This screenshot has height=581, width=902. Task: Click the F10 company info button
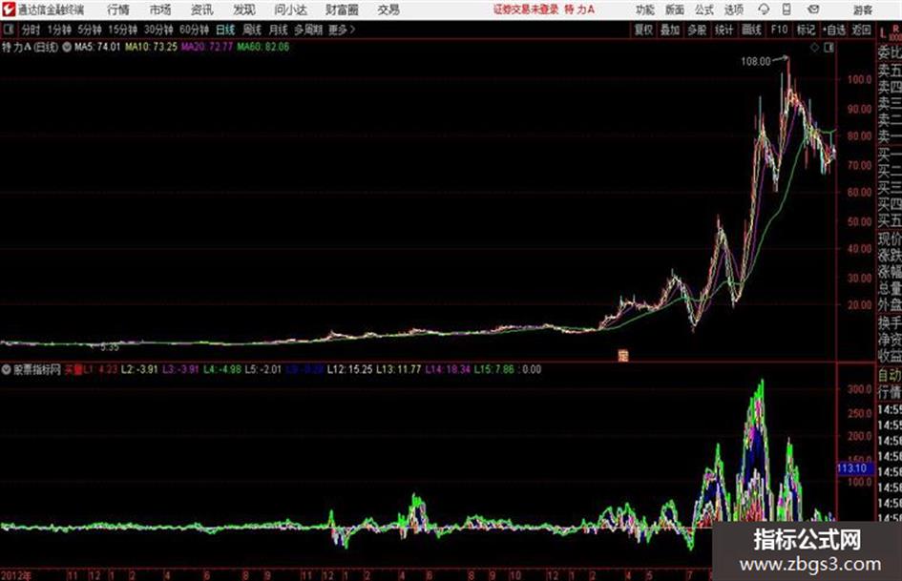tap(779, 30)
